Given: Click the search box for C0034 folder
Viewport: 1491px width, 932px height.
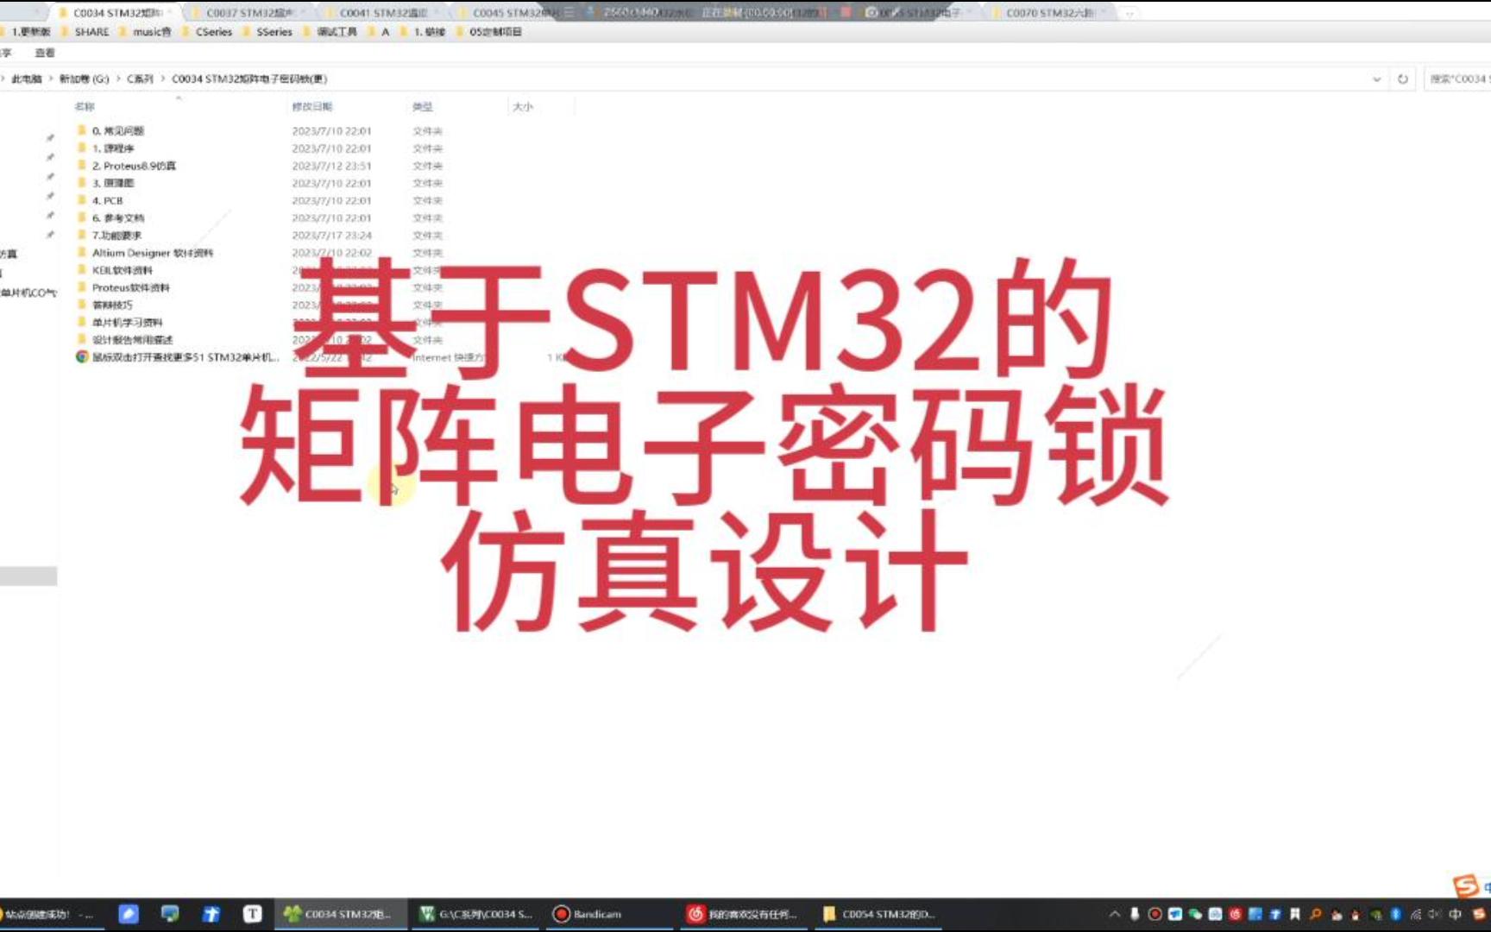Looking at the screenshot, I should 1457,79.
